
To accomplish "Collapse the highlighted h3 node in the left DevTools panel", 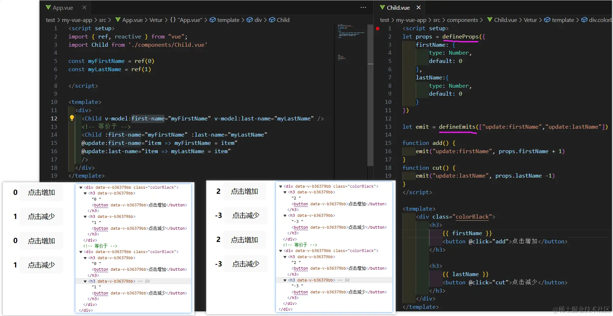I will coord(85,281).
